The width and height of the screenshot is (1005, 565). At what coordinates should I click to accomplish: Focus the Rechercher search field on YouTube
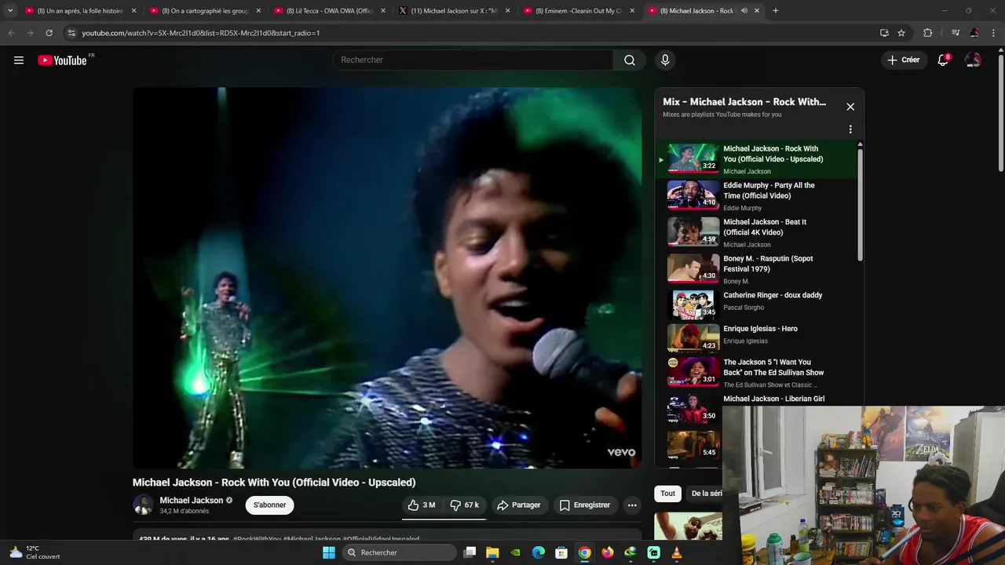[473, 60]
